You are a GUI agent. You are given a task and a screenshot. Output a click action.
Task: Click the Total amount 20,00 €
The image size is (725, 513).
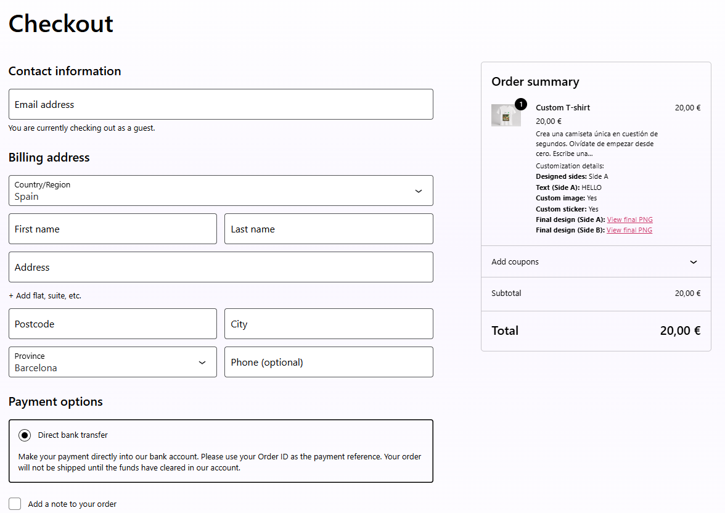pos(680,330)
